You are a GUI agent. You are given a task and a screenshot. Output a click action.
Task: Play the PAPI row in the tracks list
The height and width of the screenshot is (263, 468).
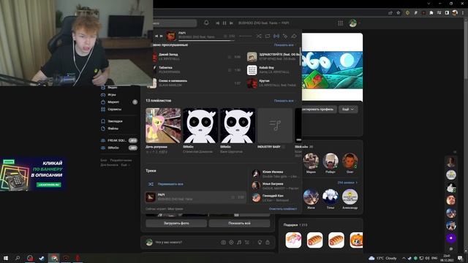[195, 197]
